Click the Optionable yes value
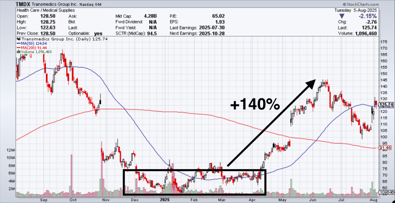This screenshot has width=395, height=203. pyautogui.click(x=98, y=33)
